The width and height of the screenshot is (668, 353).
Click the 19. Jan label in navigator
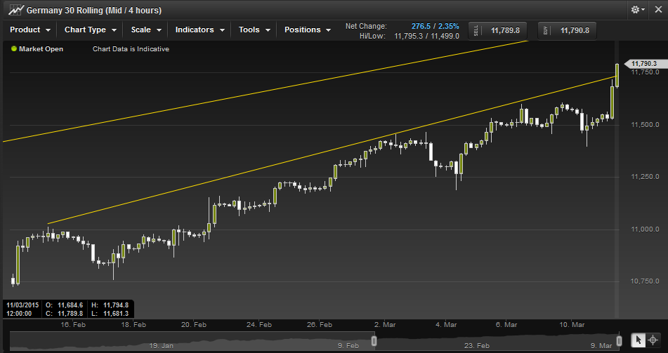coord(162,345)
